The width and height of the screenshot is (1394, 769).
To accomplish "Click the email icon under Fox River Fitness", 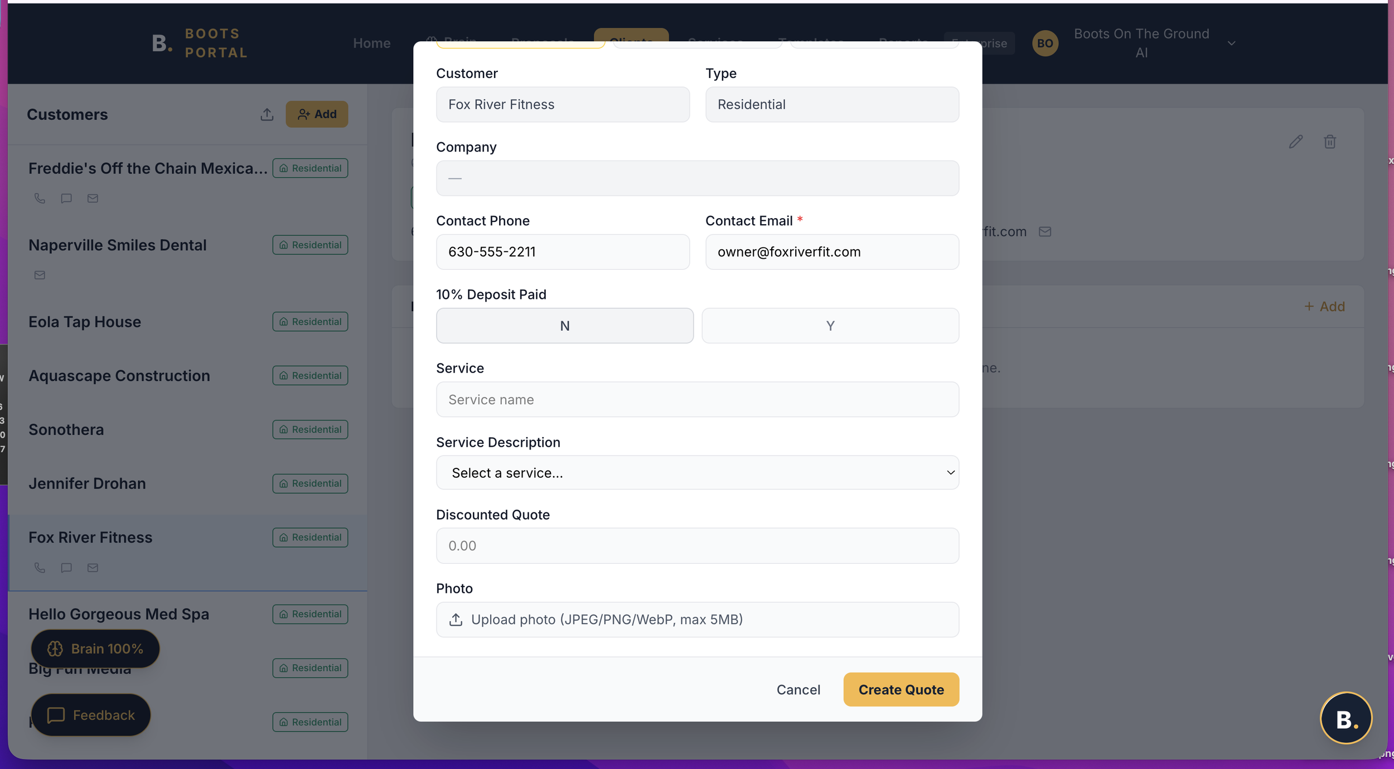I will (93, 568).
